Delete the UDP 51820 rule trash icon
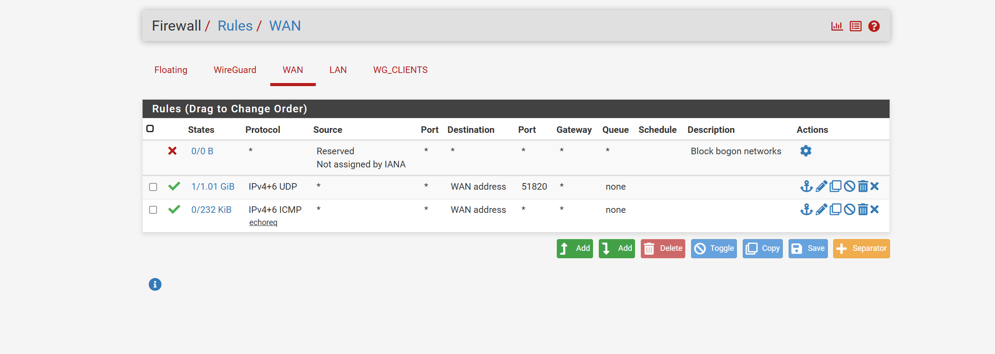Viewport: 995px width, 354px height. [863, 187]
